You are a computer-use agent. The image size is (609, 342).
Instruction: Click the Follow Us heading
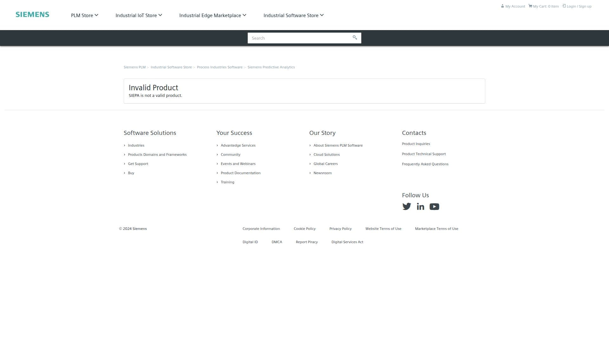(x=416, y=195)
